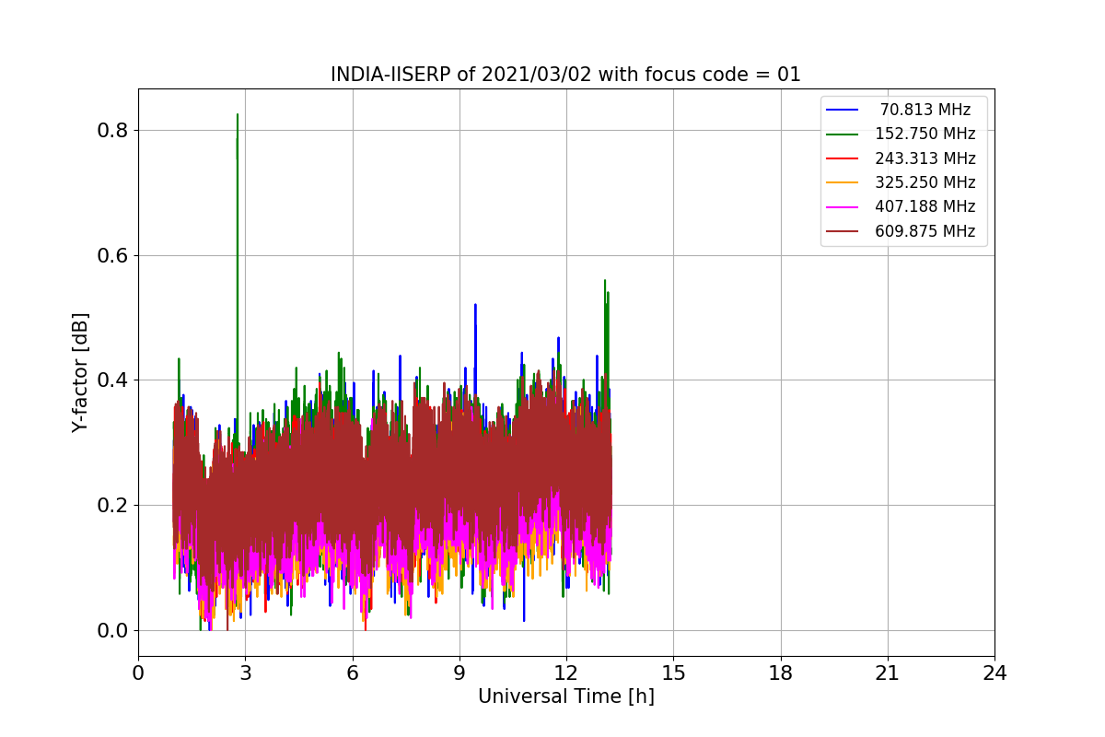Click the 9 x-axis tick label

click(459, 673)
